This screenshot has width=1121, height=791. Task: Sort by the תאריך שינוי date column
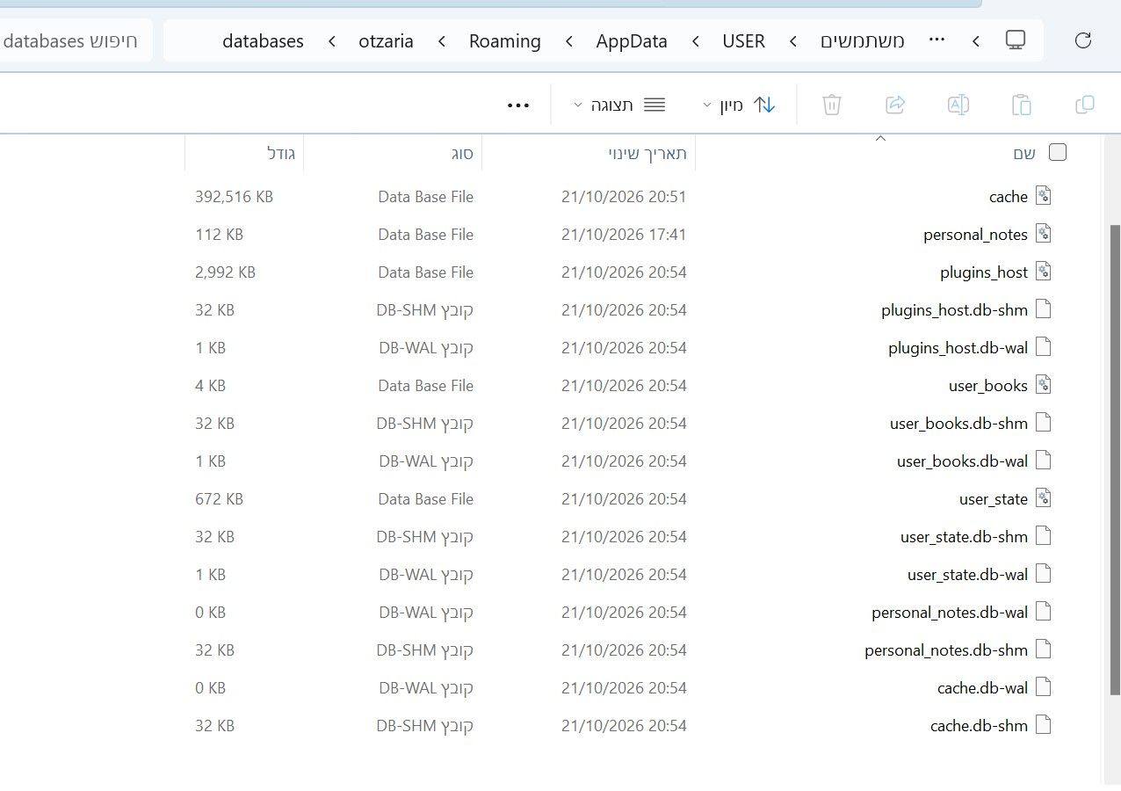[647, 153]
